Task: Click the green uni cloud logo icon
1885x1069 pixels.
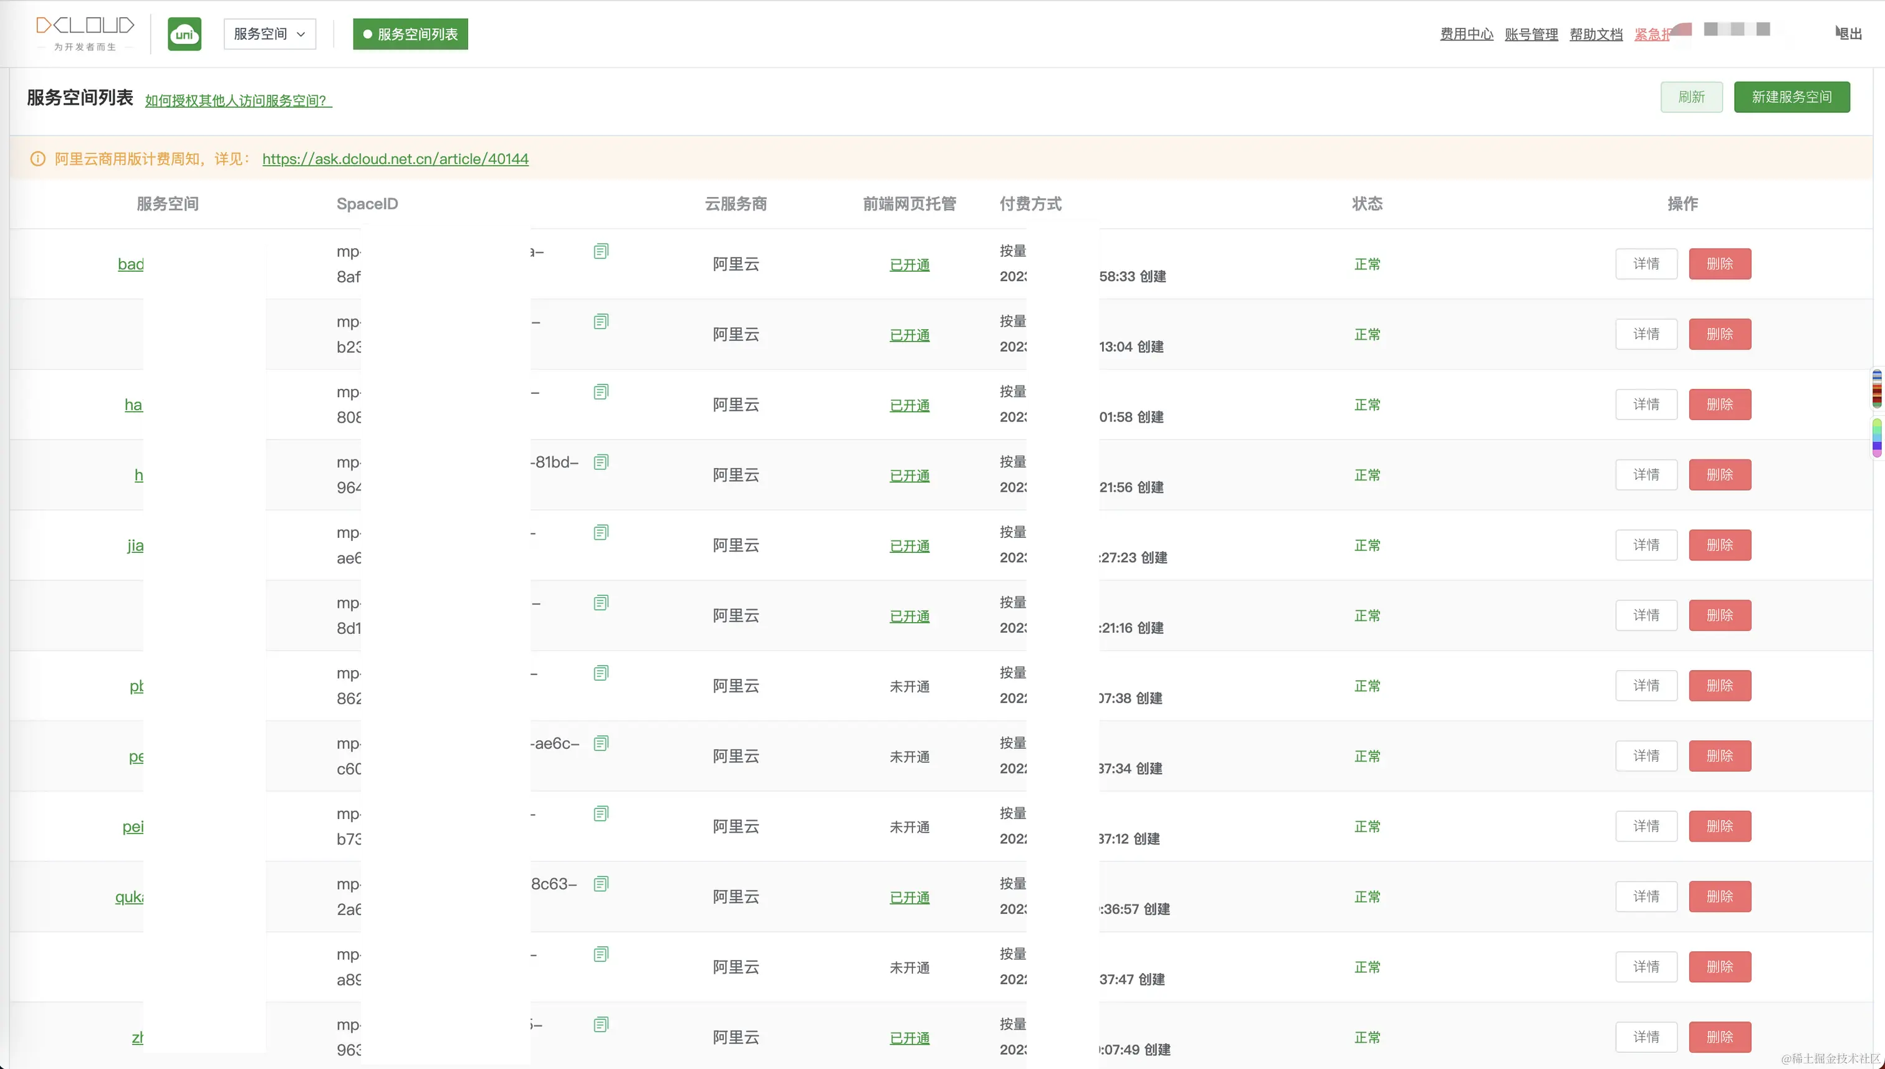Action: (x=185, y=34)
